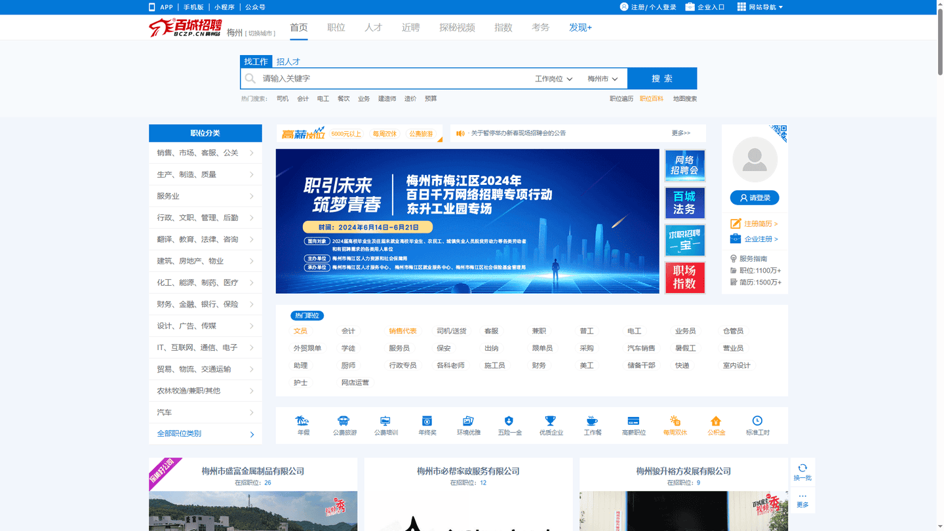Open the 工作岗位 dropdown
The width and height of the screenshot is (944, 531).
tap(553, 79)
